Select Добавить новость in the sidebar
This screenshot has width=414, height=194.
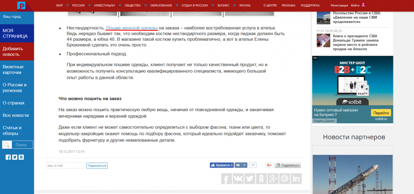click(x=17, y=51)
